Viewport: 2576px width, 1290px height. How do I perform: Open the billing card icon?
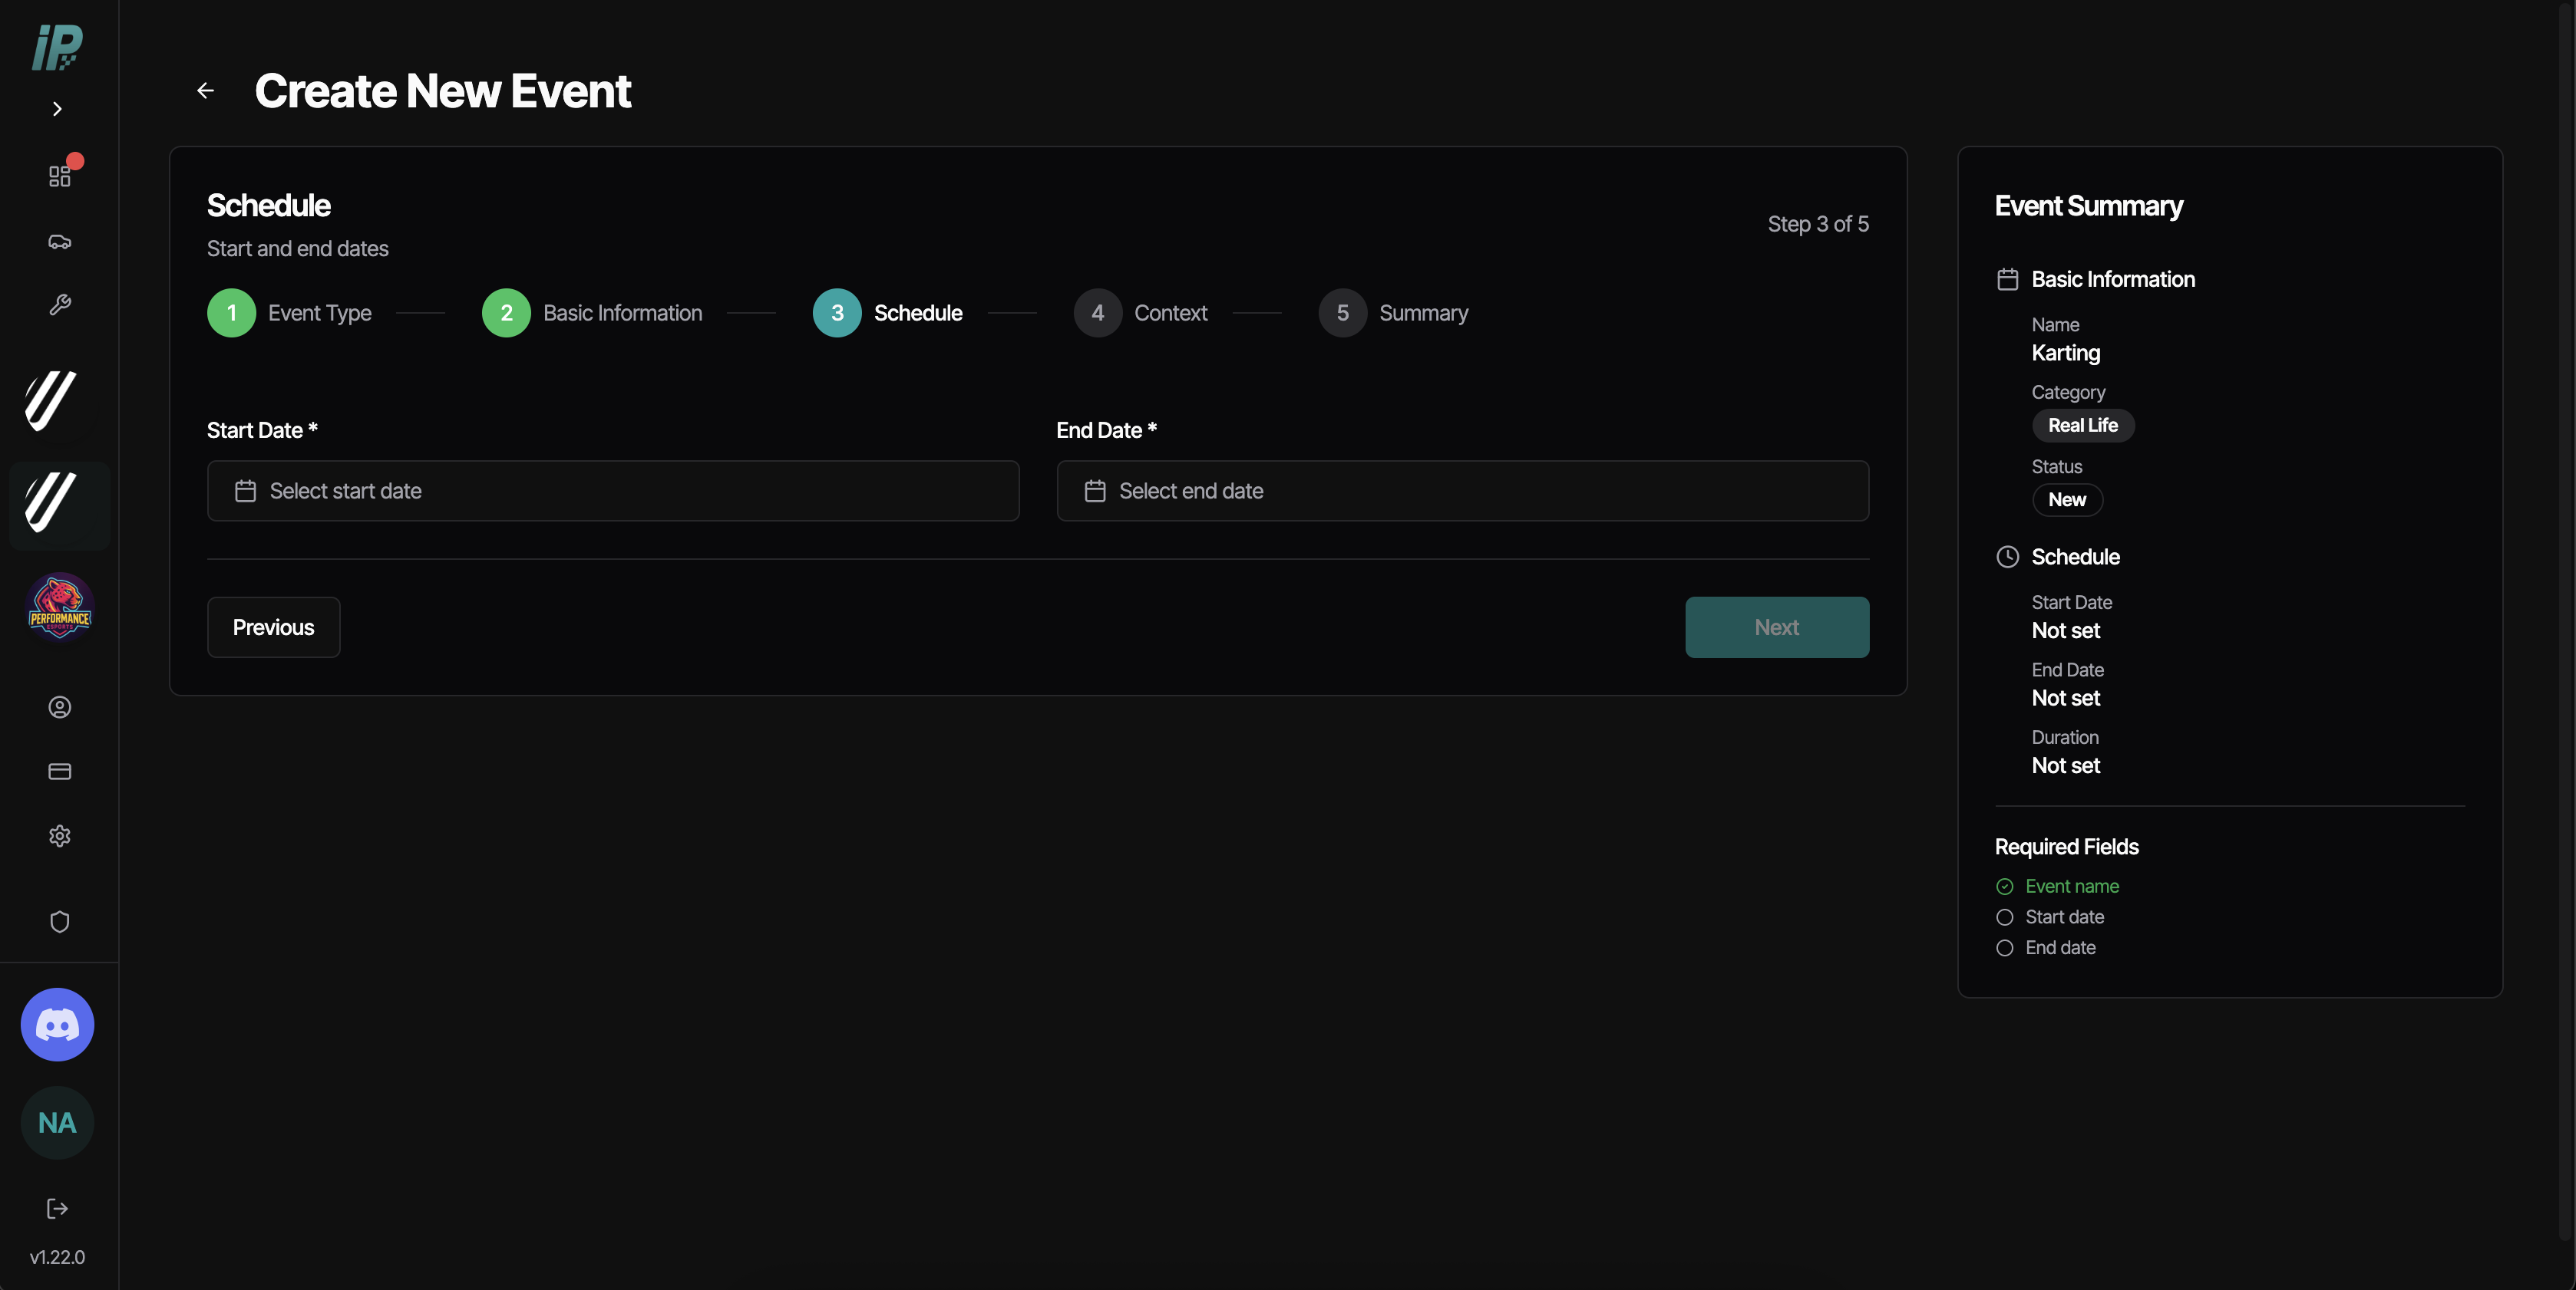pos(60,772)
